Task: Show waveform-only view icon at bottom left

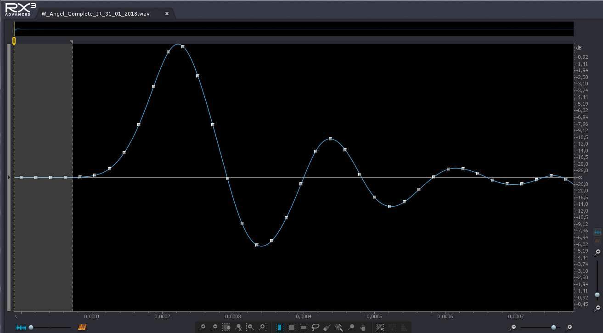Action: tap(20, 327)
